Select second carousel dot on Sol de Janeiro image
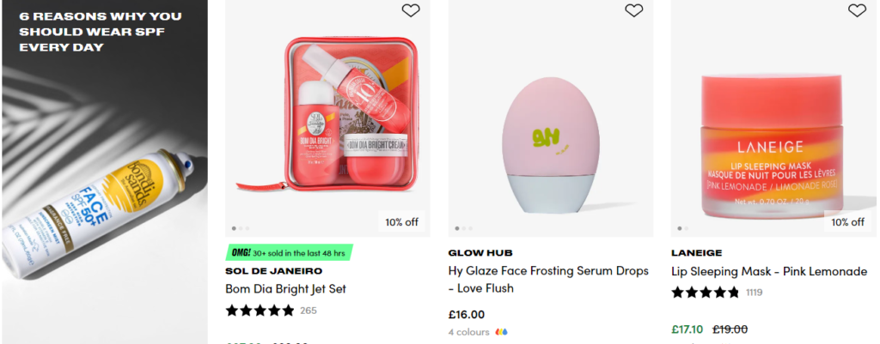This screenshot has height=344, width=880. click(241, 228)
